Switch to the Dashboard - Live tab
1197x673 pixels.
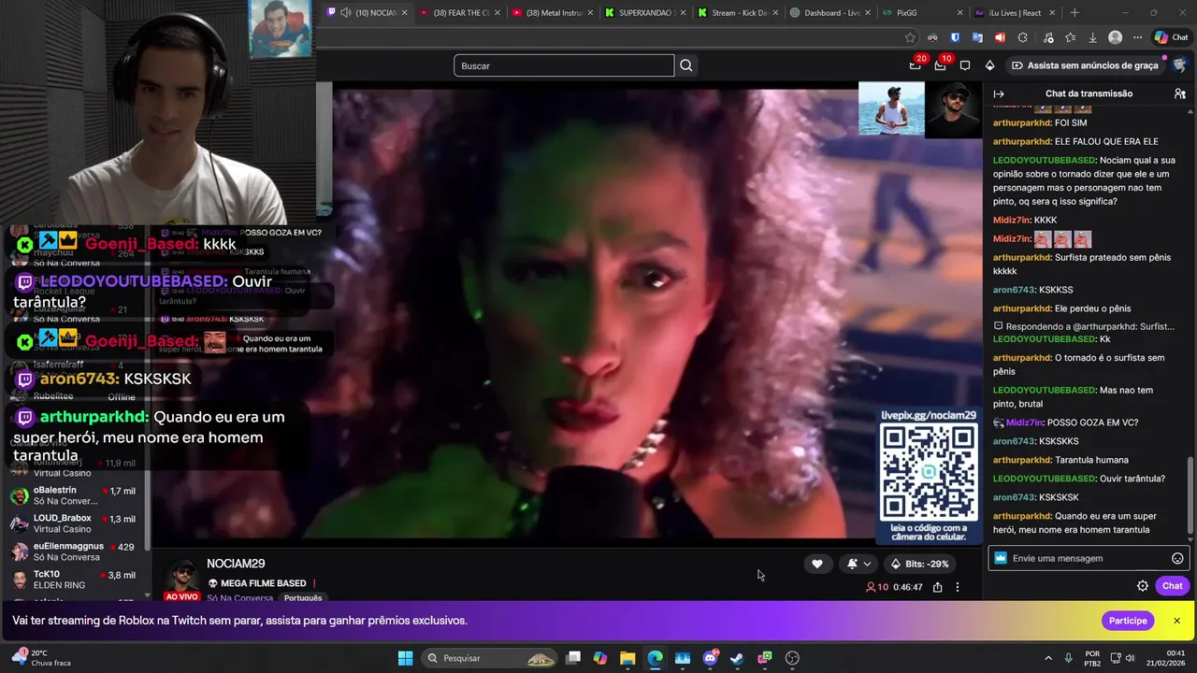click(x=829, y=12)
